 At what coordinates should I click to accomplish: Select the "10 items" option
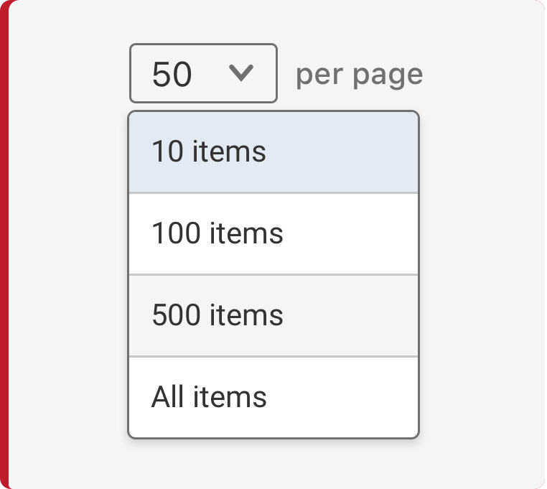[x=273, y=152]
